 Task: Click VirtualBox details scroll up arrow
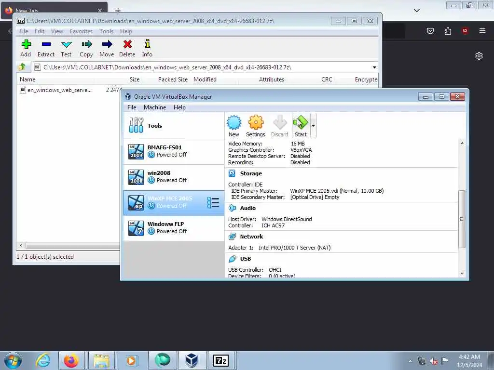(x=462, y=143)
